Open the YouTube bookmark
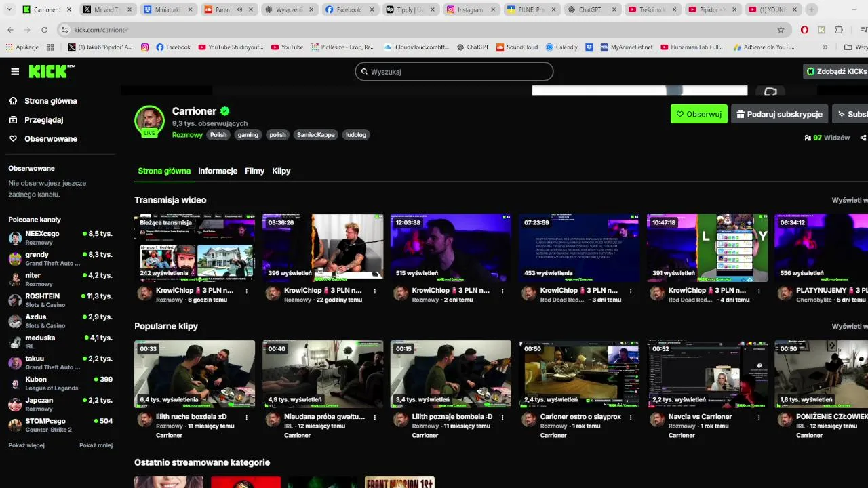Image resolution: width=868 pixels, height=488 pixels. (287, 47)
